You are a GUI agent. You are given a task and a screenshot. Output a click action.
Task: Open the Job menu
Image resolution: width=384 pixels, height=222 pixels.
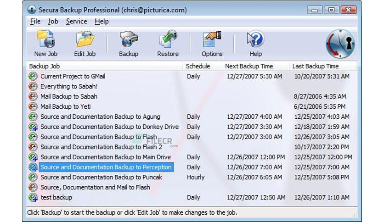point(53,22)
